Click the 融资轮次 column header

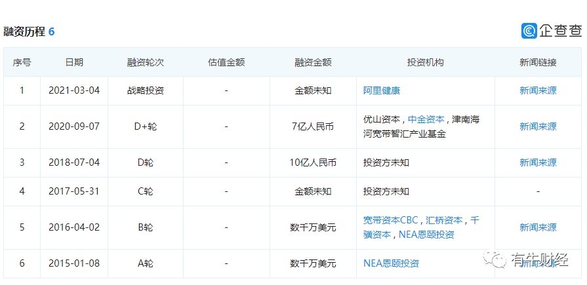coord(145,62)
